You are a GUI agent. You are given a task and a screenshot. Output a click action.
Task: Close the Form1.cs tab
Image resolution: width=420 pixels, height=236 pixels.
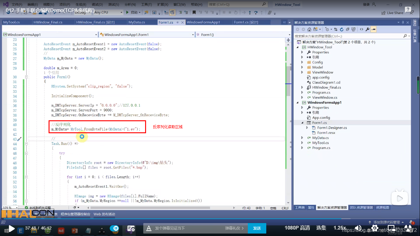click(x=183, y=22)
